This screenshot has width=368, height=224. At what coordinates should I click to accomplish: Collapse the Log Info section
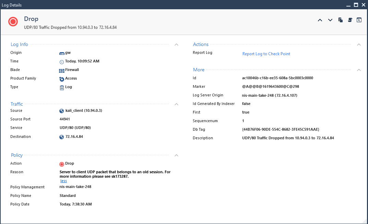(x=176, y=44)
